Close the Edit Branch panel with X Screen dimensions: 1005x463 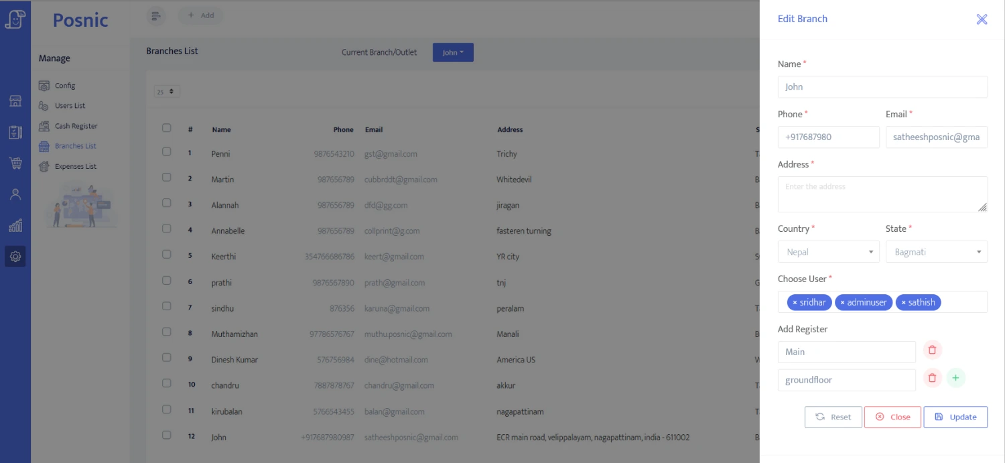click(982, 19)
